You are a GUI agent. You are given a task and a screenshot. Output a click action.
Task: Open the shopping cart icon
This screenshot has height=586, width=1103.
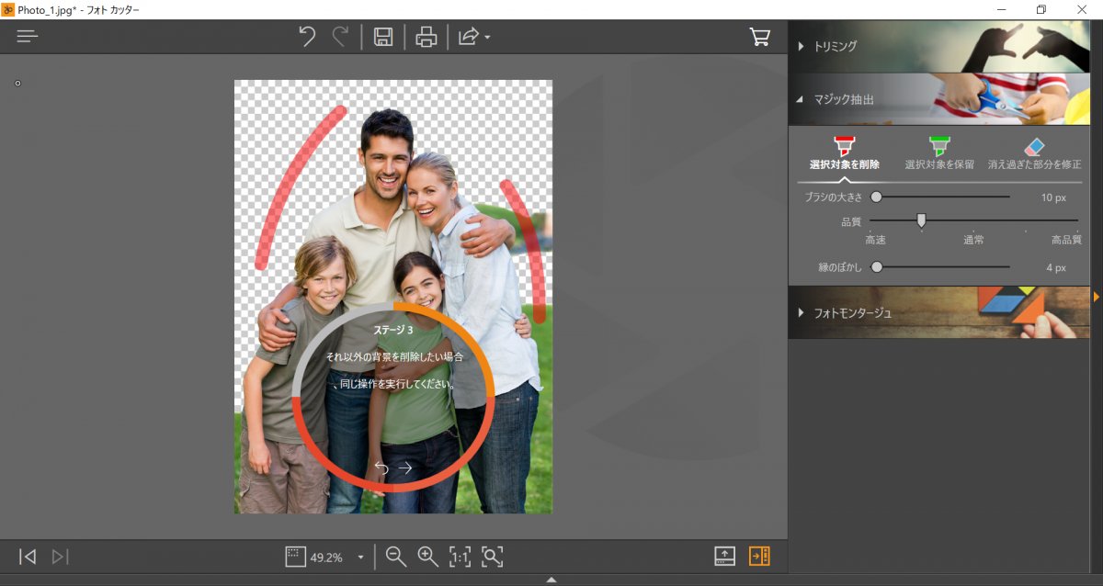[760, 37]
